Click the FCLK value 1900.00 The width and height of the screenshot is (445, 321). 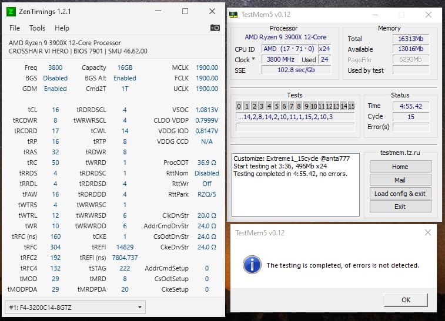tap(207, 78)
